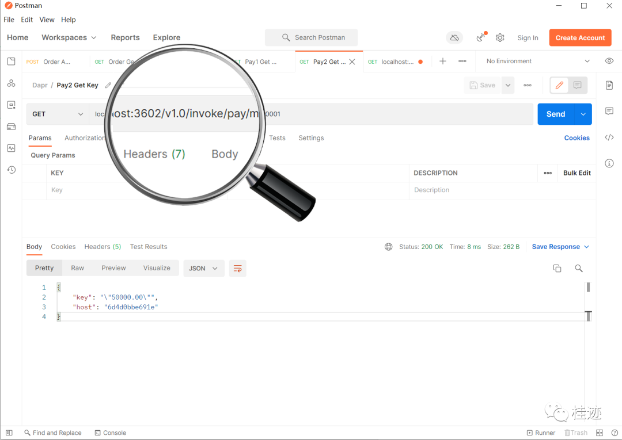Expand the Workspaces dropdown
This screenshot has width=622, height=440.
coord(69,37)
